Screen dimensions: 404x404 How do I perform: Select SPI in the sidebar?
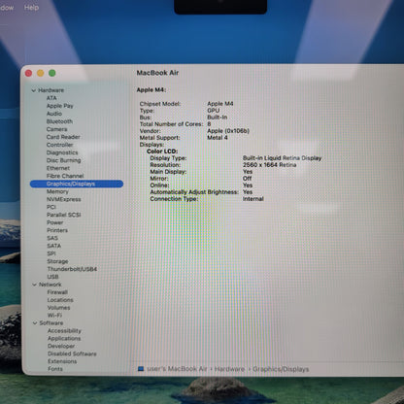(x=51, y=253)
